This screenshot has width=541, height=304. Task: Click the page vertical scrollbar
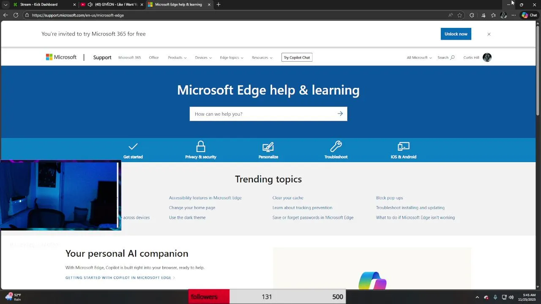point(538,70)
